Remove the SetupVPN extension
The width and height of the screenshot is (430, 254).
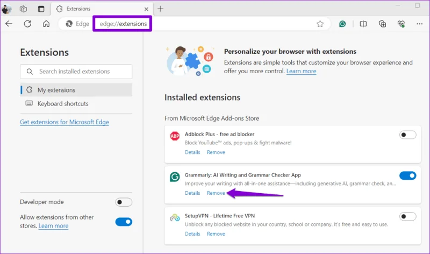click(216, 234)
